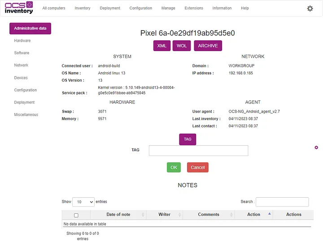The width and height of the screenshot is (323, 242).
Task: Click the OCS Inventory logo
Action: (x=19, y=8)
